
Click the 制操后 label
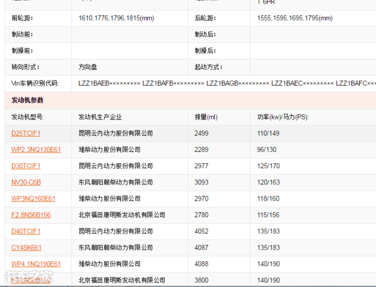coord(206,51)
